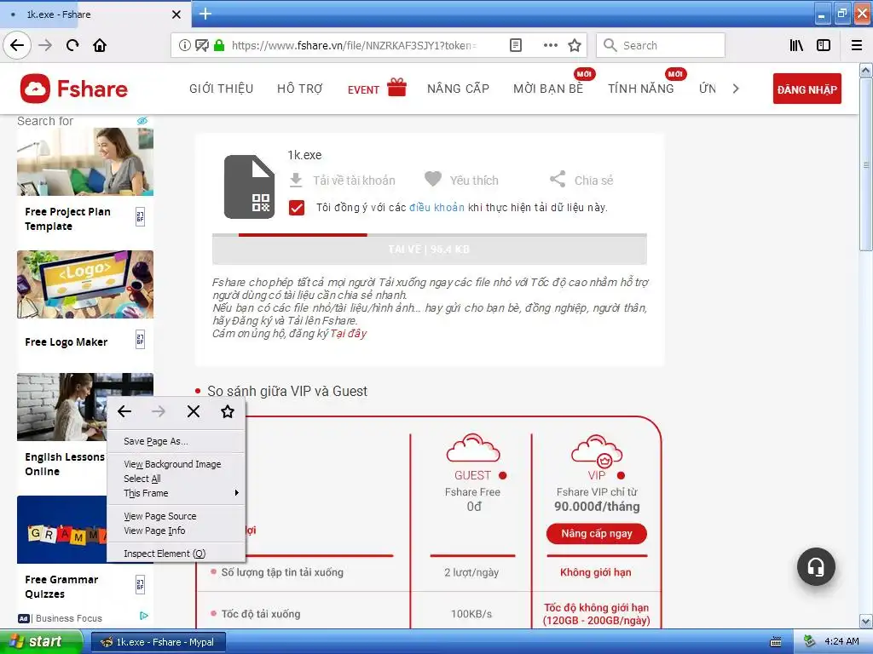The image size is (873, 654).
Task: Expand more navigation items with chevron
Action: click(x=736, y=89)
